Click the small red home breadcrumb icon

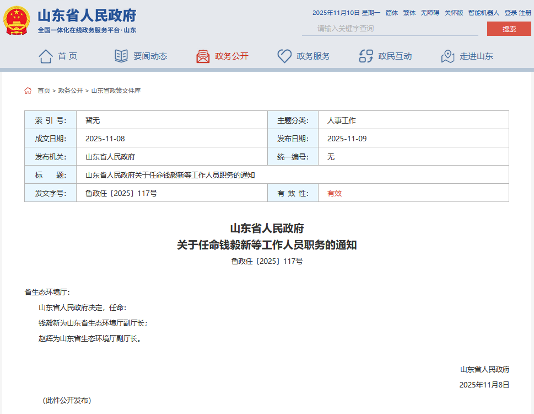tap(28, 91)
